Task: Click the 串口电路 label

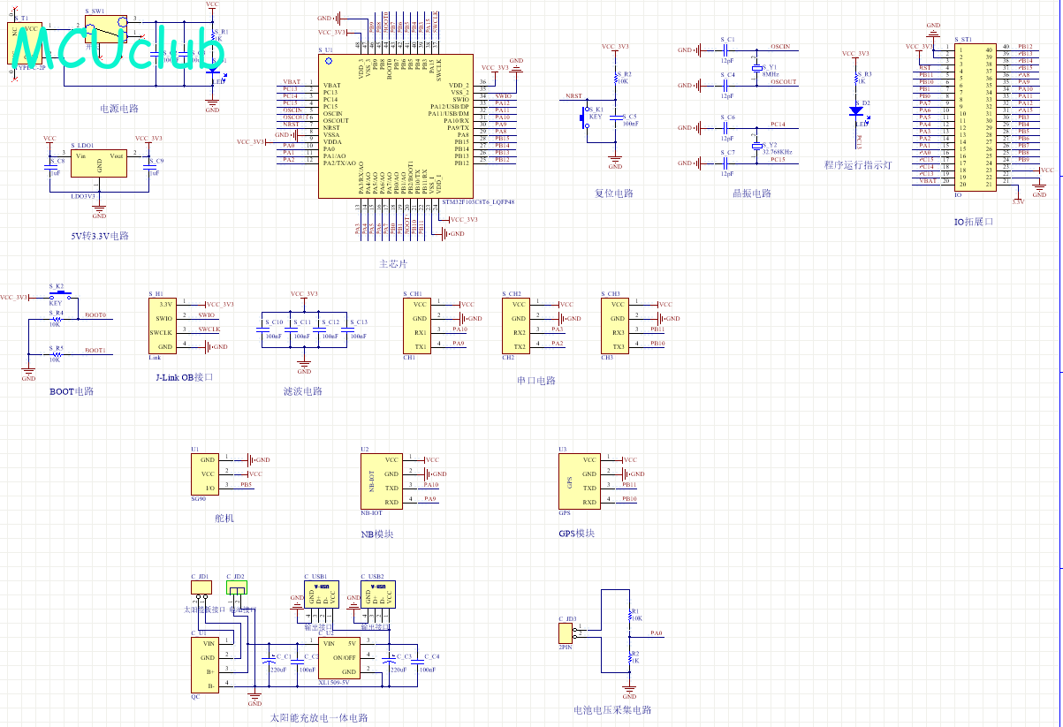Action: coord(536,381)
